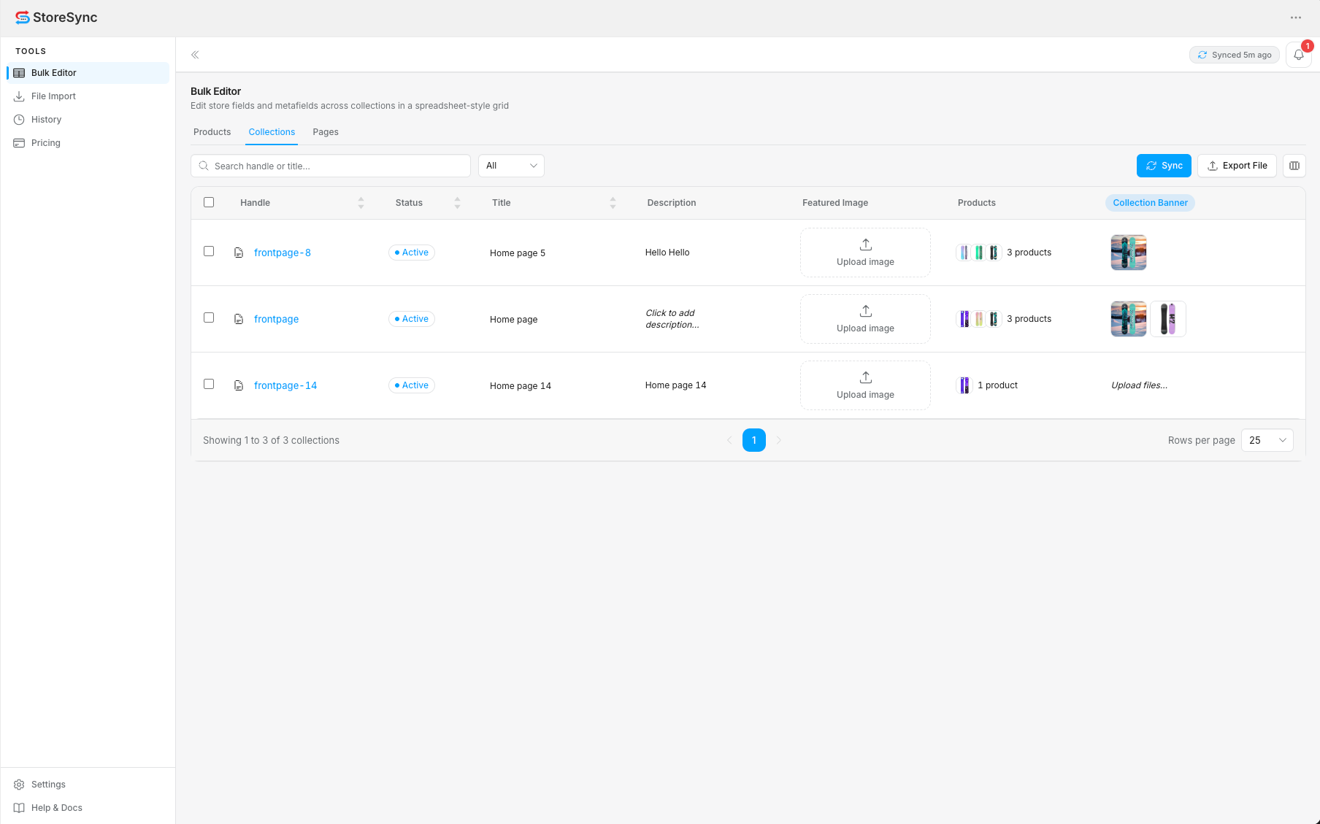Open the notifications bell
1320x824 pixels.
(1299, 55)
